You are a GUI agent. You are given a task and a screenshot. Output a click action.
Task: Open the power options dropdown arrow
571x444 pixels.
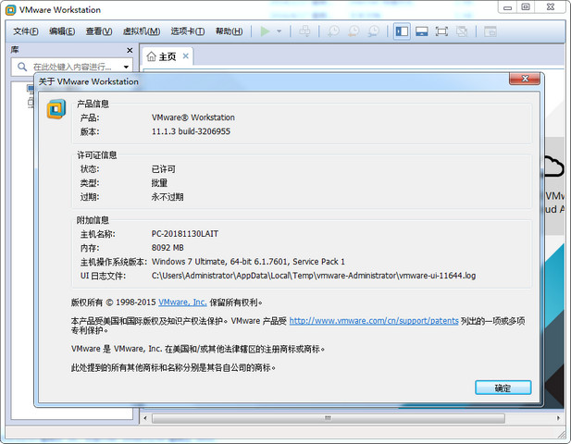[279, 31]
